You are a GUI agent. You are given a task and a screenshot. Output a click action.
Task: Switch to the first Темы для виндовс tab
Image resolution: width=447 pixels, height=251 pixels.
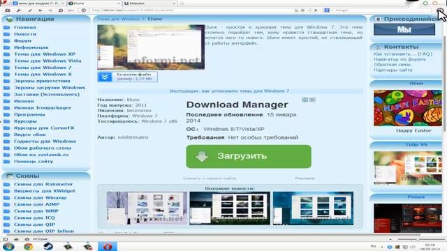click(38, 3)
